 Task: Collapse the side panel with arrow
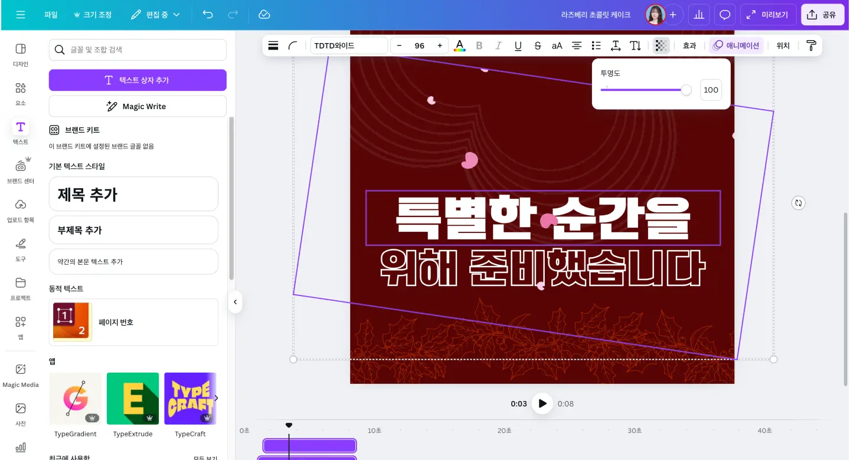pos(235,302)
